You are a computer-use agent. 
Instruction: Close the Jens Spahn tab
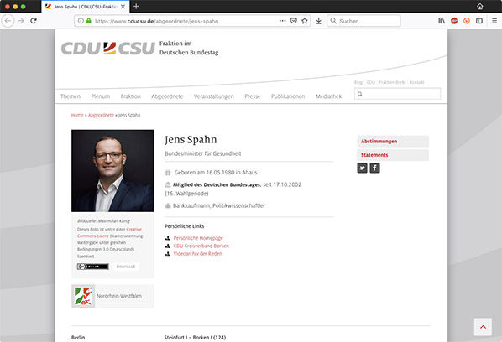click(x=123, y=7)
